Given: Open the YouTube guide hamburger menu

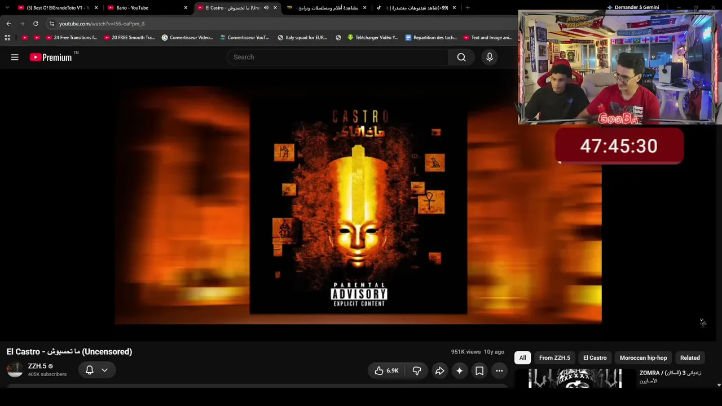Looking at the screenshot, I should pyautogui.click(x=15, y=57).
